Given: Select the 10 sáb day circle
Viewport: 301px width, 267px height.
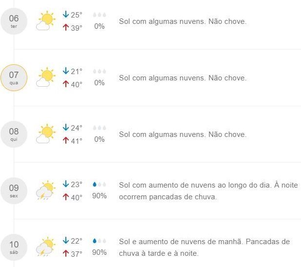Looking at the screenshot, I should (14, 247).
